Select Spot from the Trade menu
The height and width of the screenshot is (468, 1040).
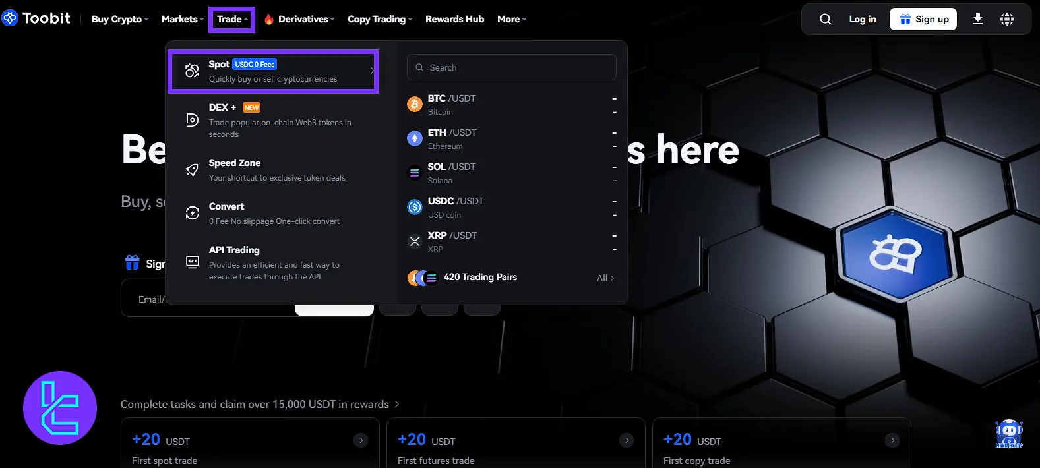pos(273,71)
